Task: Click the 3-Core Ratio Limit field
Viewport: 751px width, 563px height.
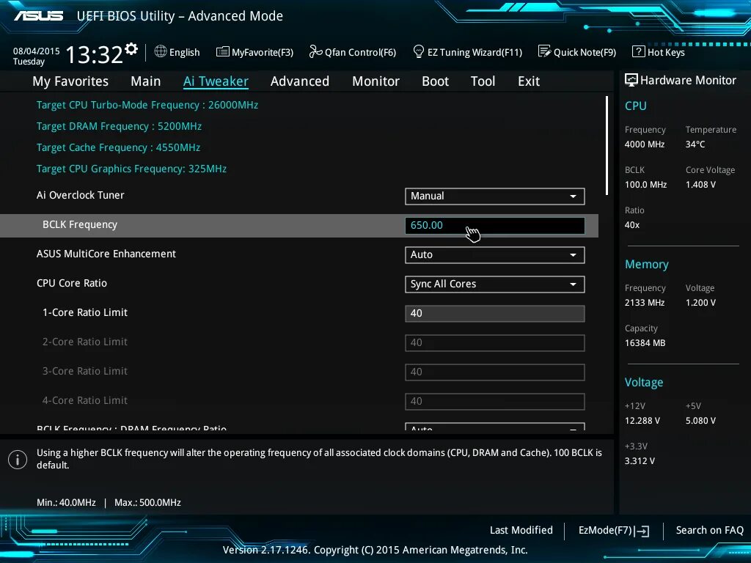Action: tap(495, 372)
